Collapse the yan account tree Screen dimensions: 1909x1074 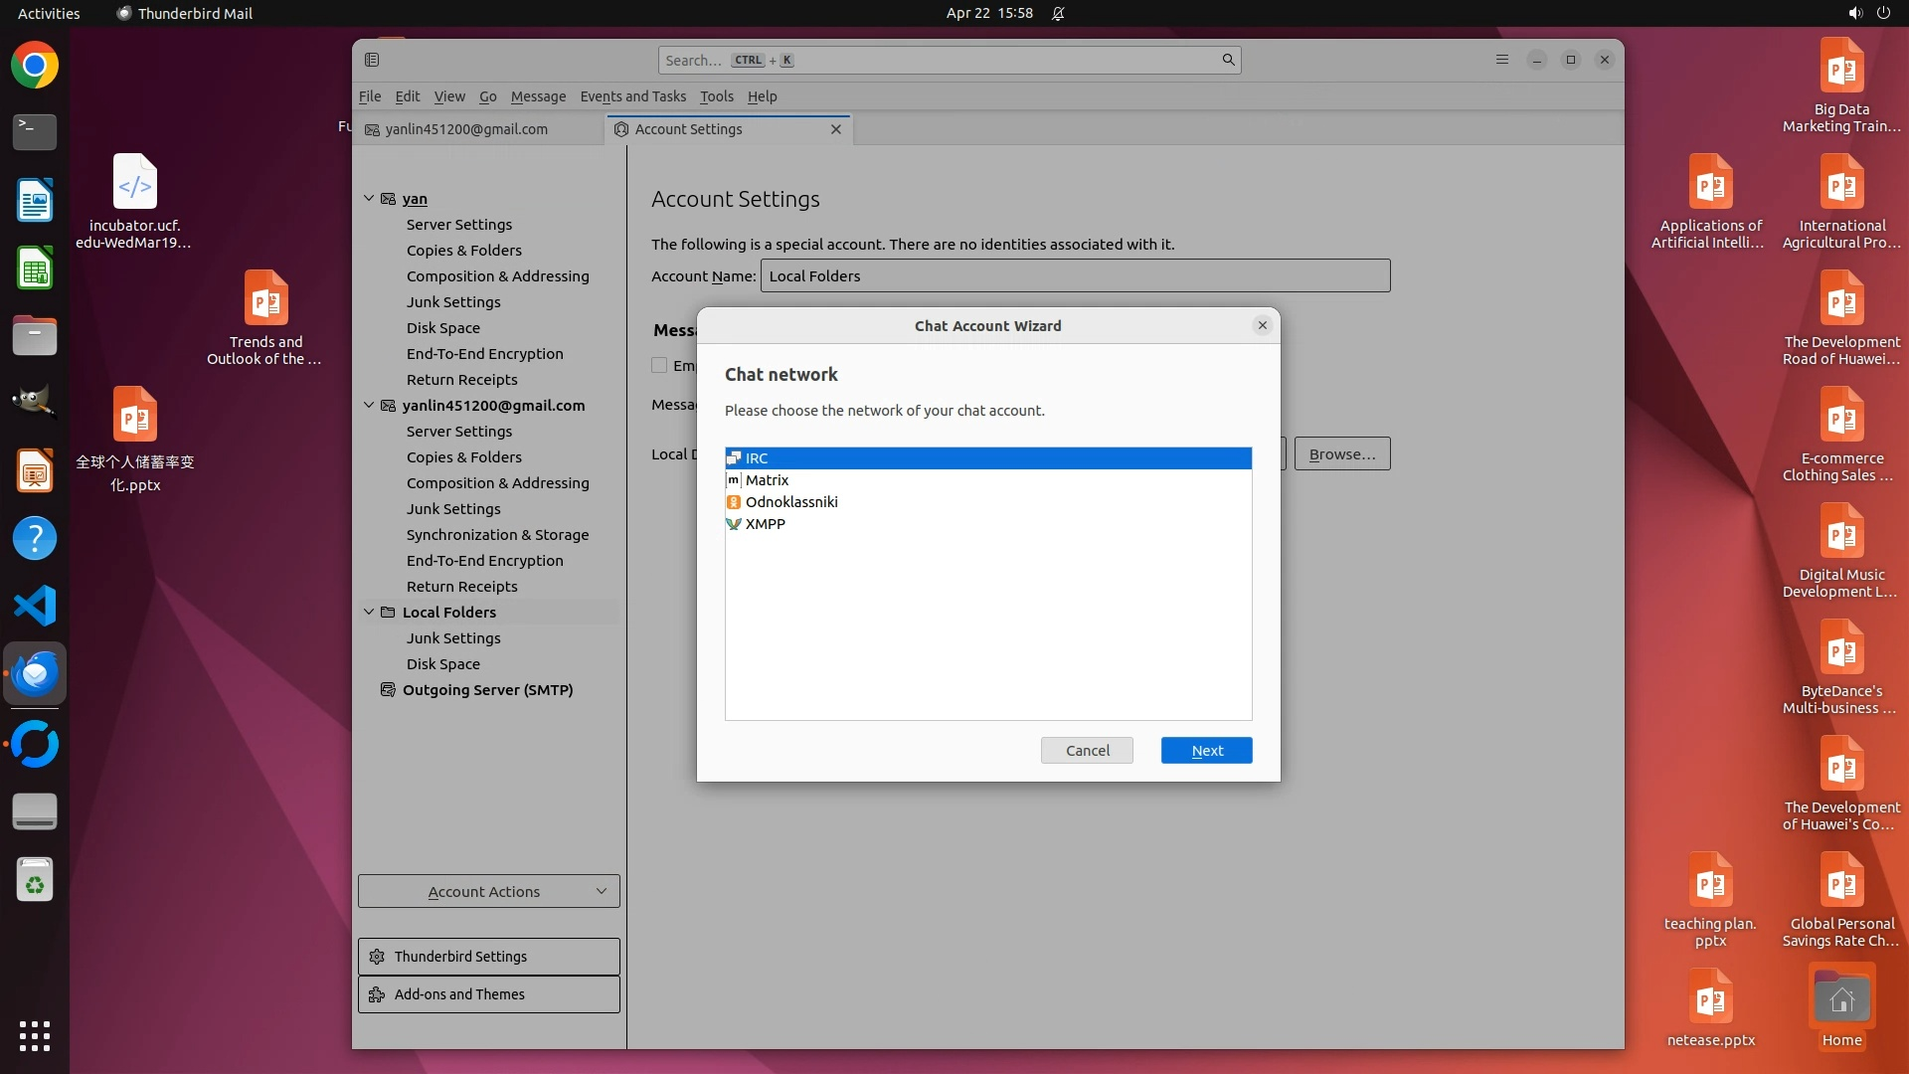(x=369, y=199)
